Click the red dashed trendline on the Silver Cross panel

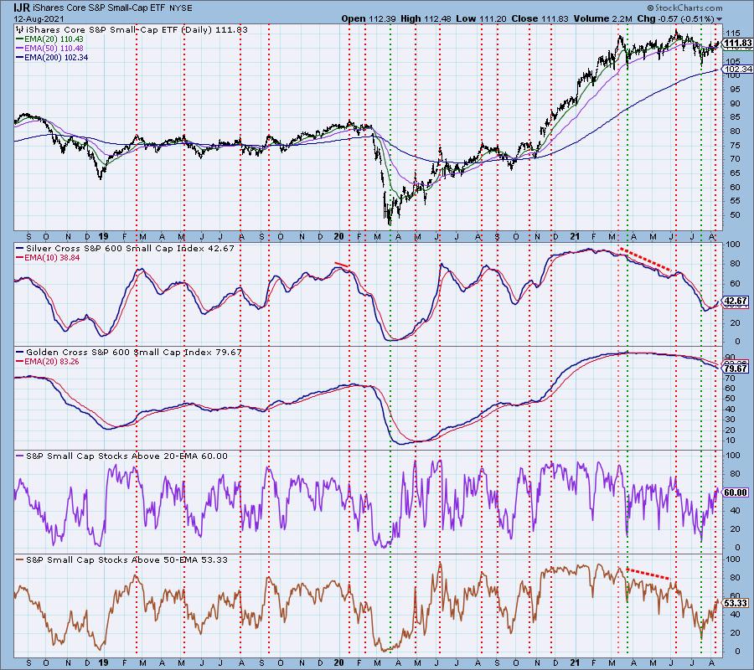(646, 260)
